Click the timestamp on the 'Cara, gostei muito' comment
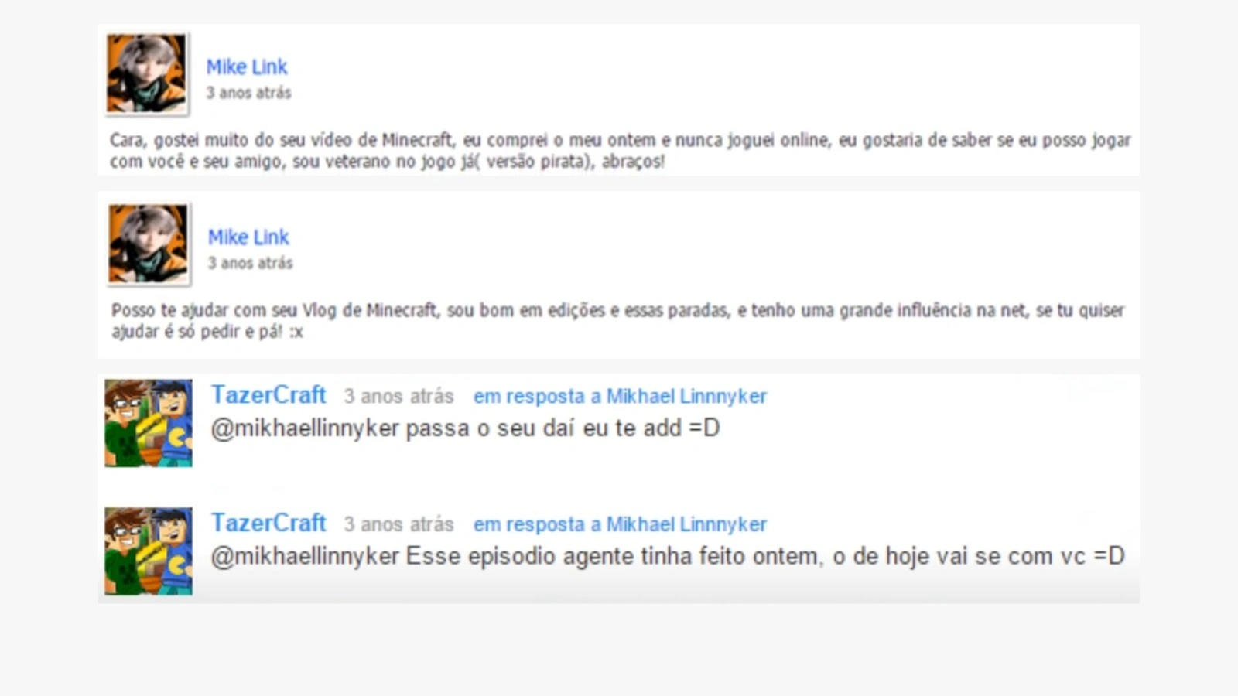The height and width of the screenshot is (696, 1238). (248, 93)
